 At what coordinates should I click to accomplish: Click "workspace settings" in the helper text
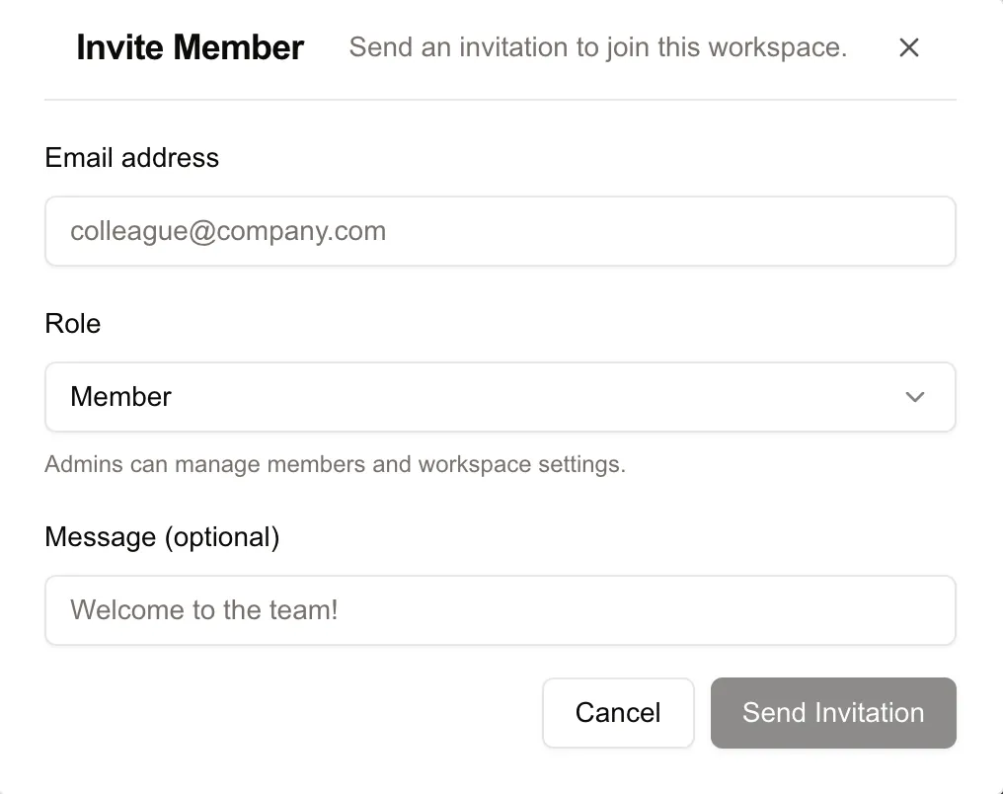[522, 464]
